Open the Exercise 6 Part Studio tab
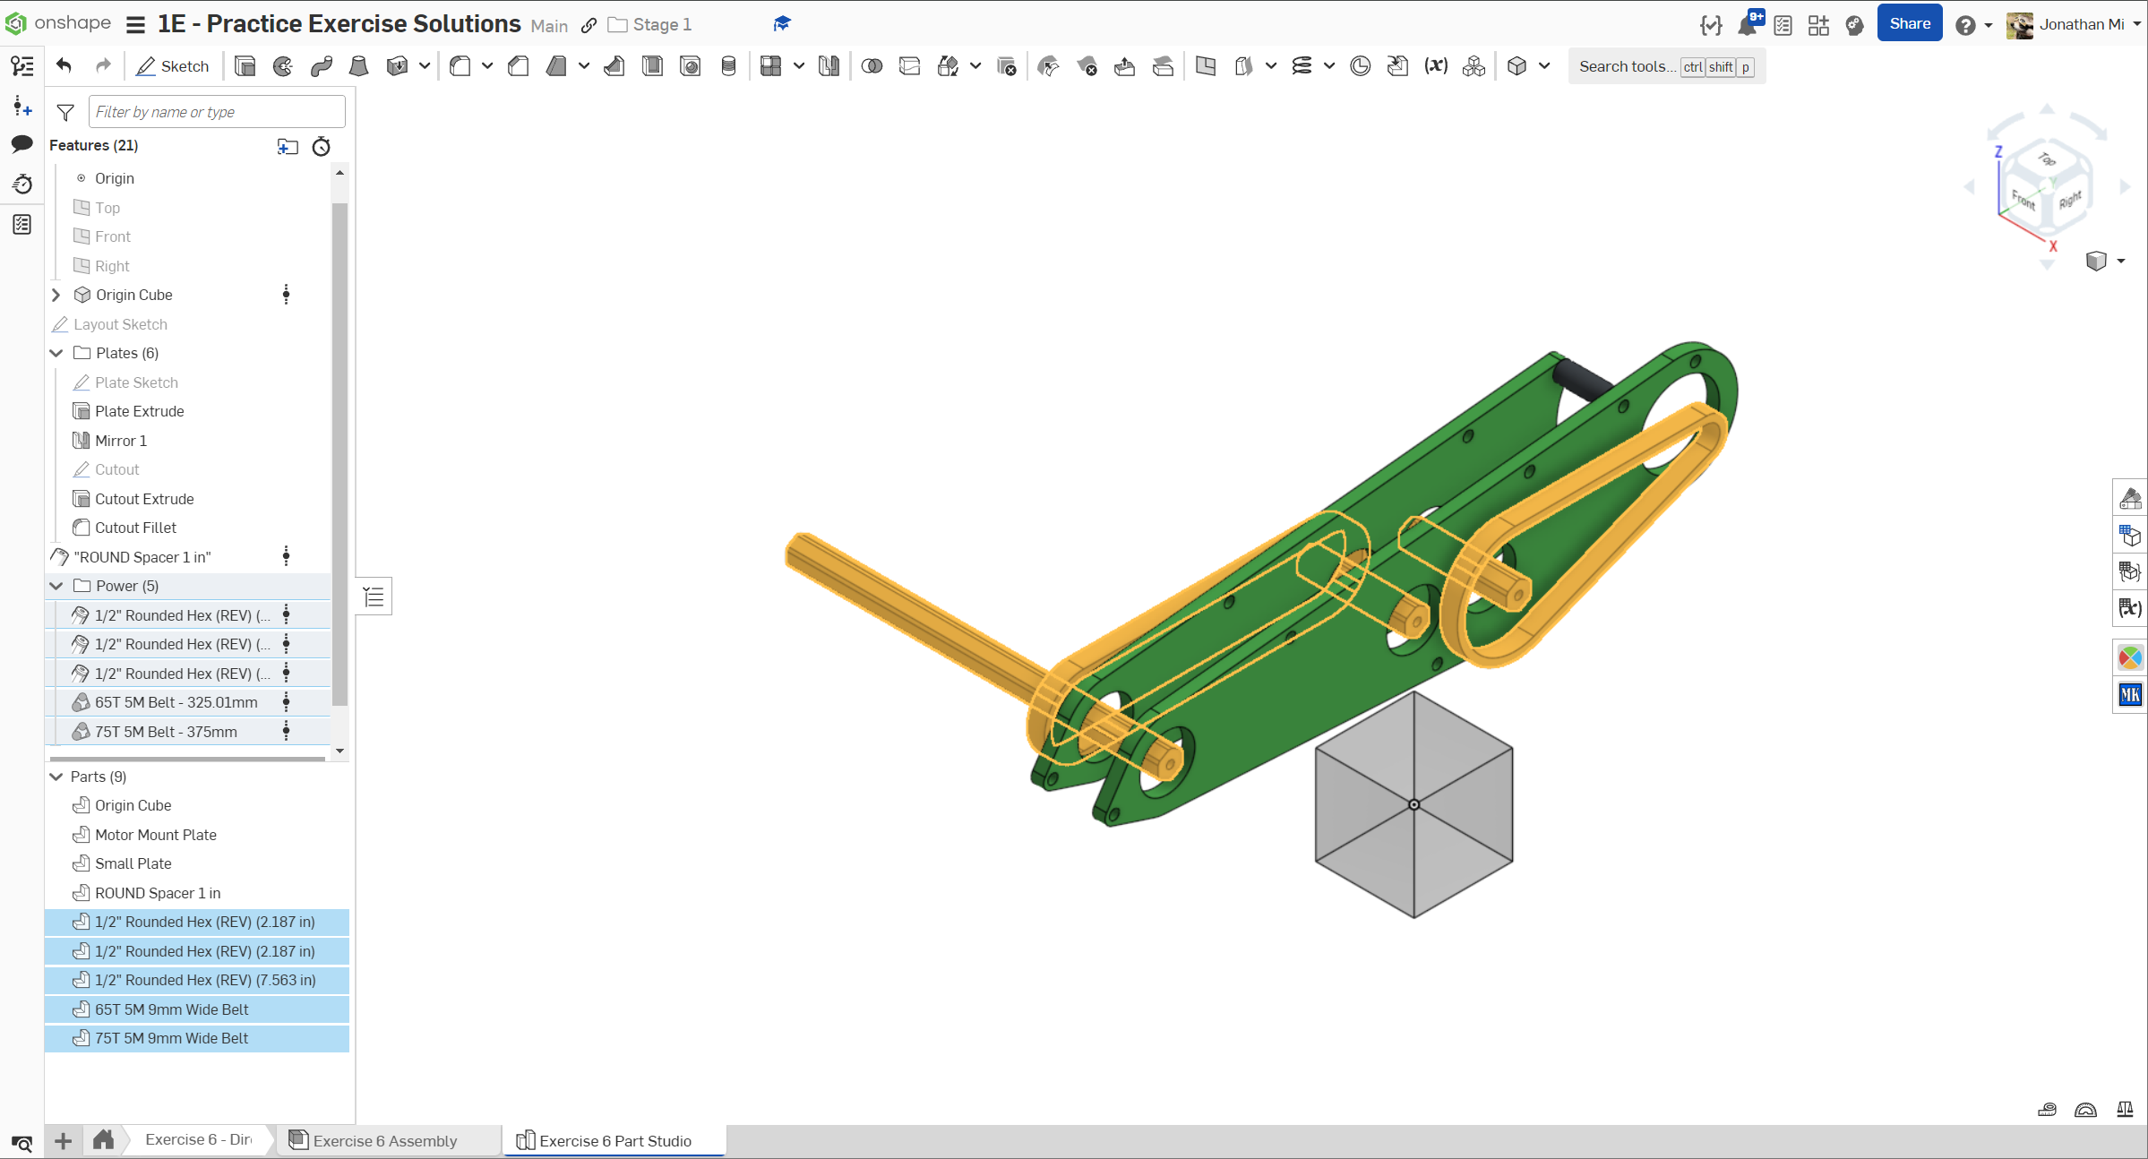The height and width of the screenshot is (1159, 2148). 614,1140
